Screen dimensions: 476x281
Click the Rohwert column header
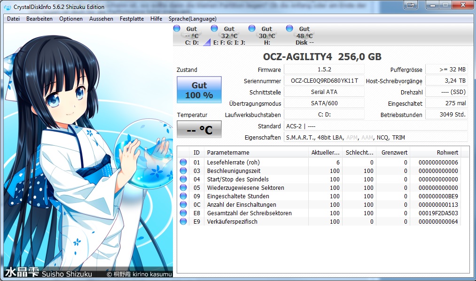[x=436, y=152]
